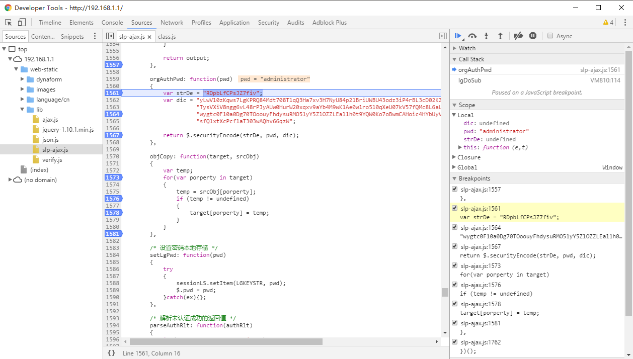The image size is (633, 359).
Task: Resume script execution in debugger
Action: (x=458, y=36)
